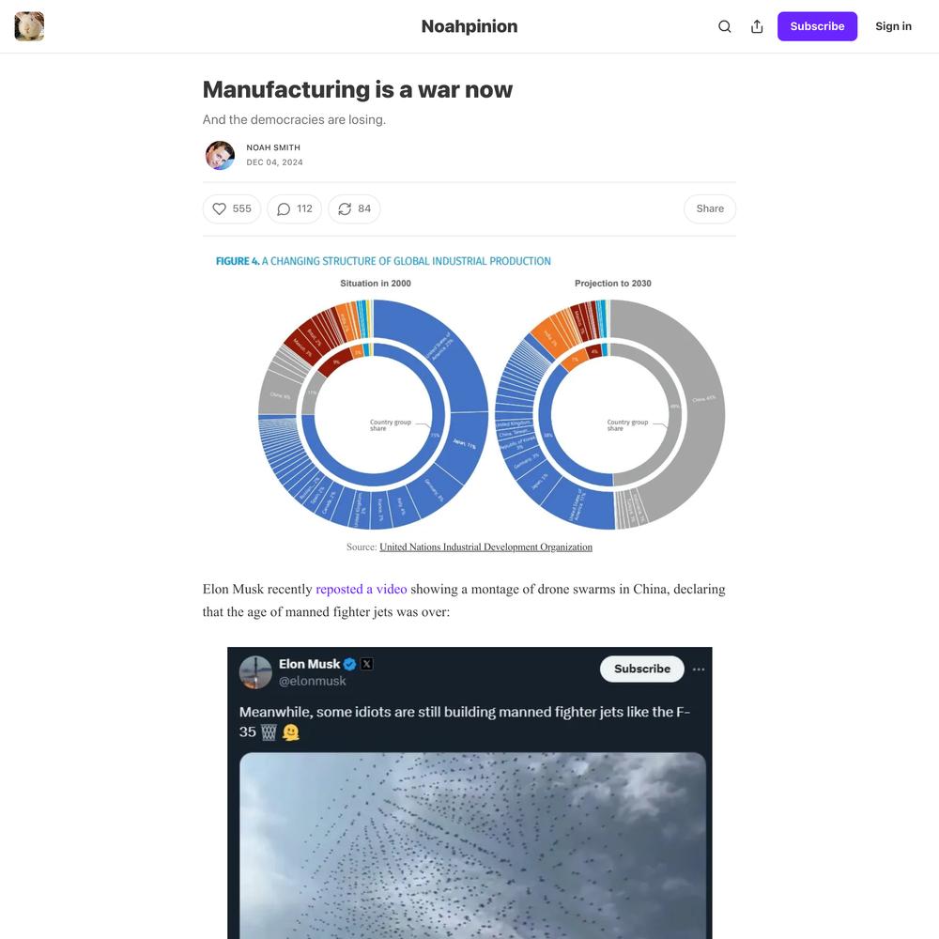Image resolution: width=939 pixels, height=939 pixels.
Task: Click the Share button under byline
Action: (710, 209)
